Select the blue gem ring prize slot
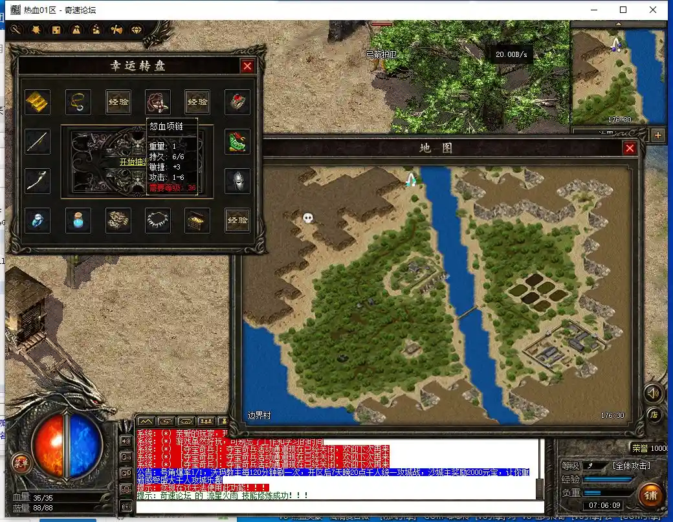The width and height of the screenshot is (673, 522). 38,221
